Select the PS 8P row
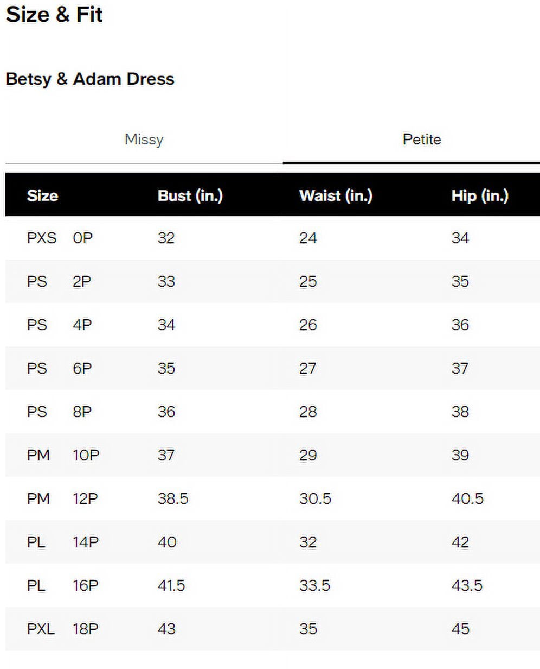 (x=273, y=412)
